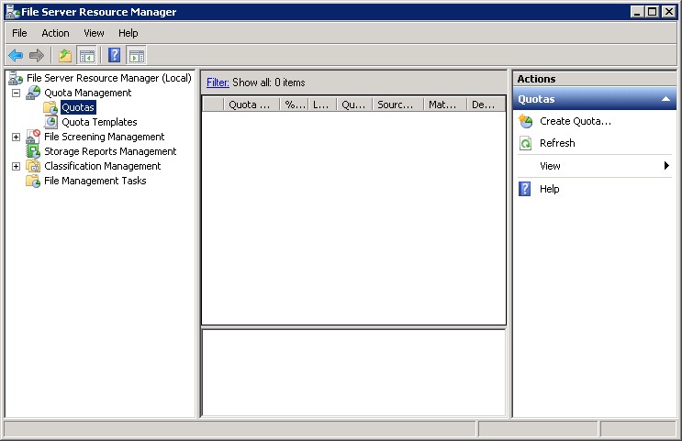
Task: Click the Filter link
Action: tap(218, 83)
